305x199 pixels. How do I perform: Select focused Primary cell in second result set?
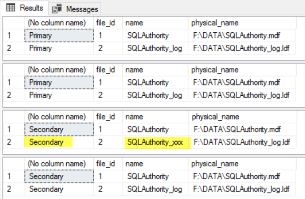pyautogui.click(x=59, y=83)
